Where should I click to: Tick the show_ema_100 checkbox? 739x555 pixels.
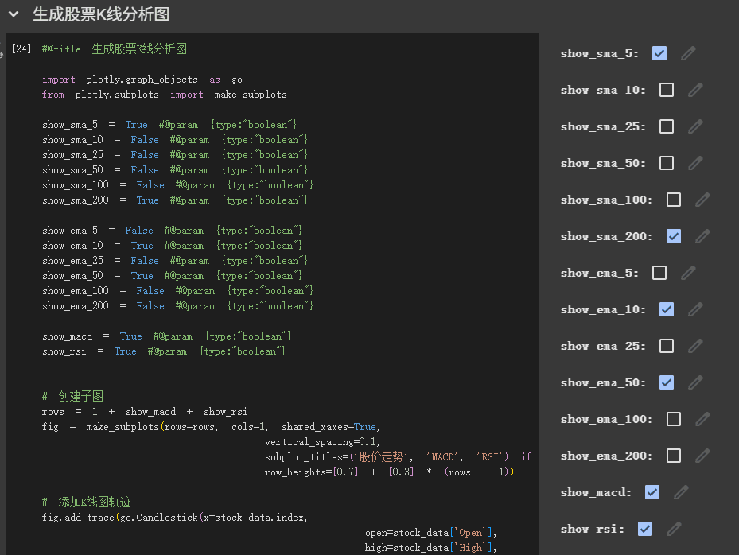click(x=674, y=419)
